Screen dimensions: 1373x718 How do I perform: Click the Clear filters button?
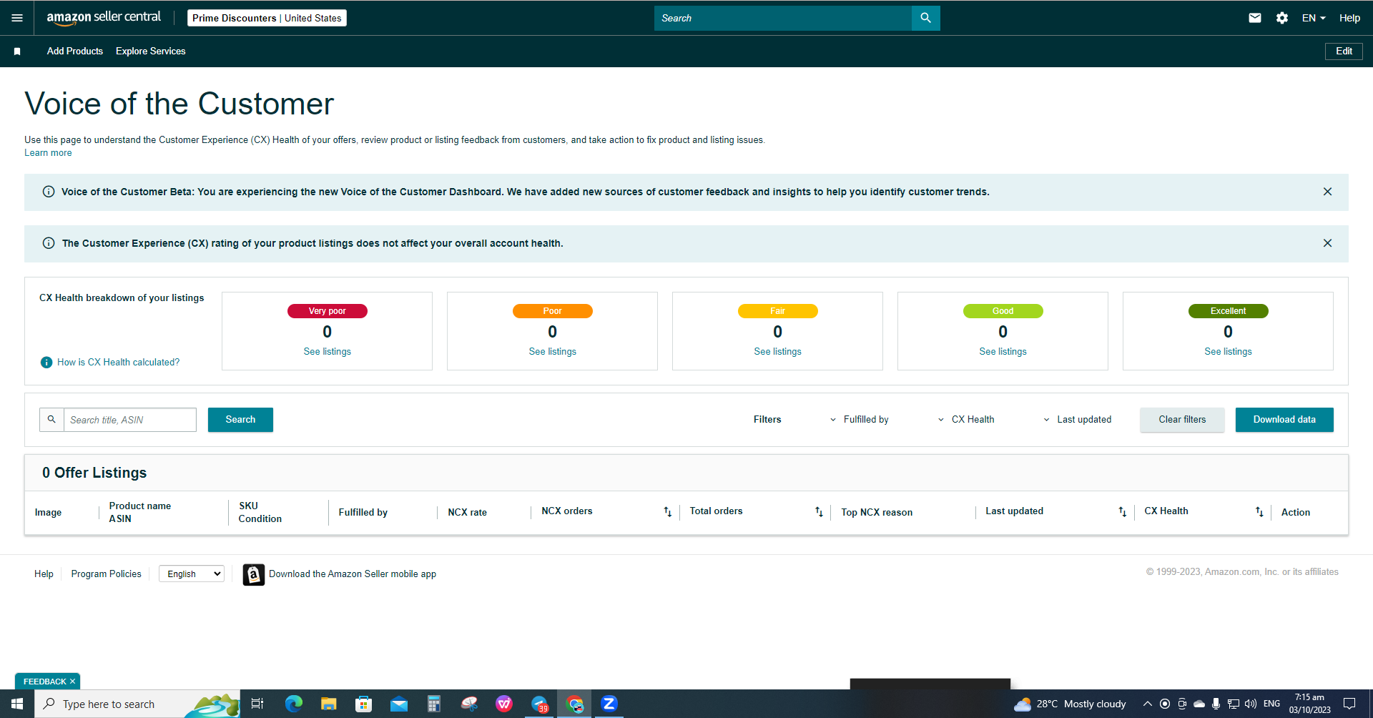point(1182,420)
